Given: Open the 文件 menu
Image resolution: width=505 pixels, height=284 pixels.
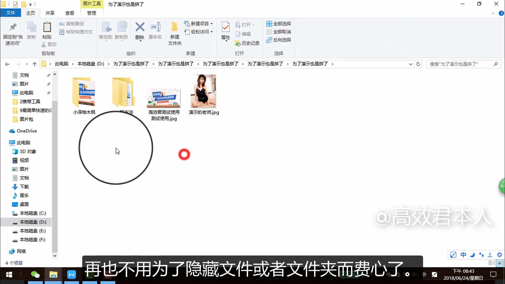Looking at the screenshot, I should (11, 13).
